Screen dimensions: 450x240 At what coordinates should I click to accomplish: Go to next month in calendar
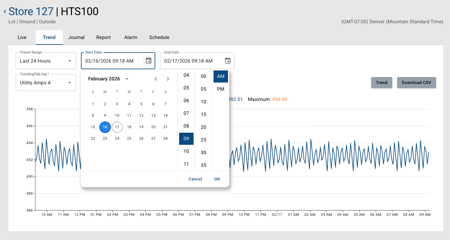pos(168,79)
